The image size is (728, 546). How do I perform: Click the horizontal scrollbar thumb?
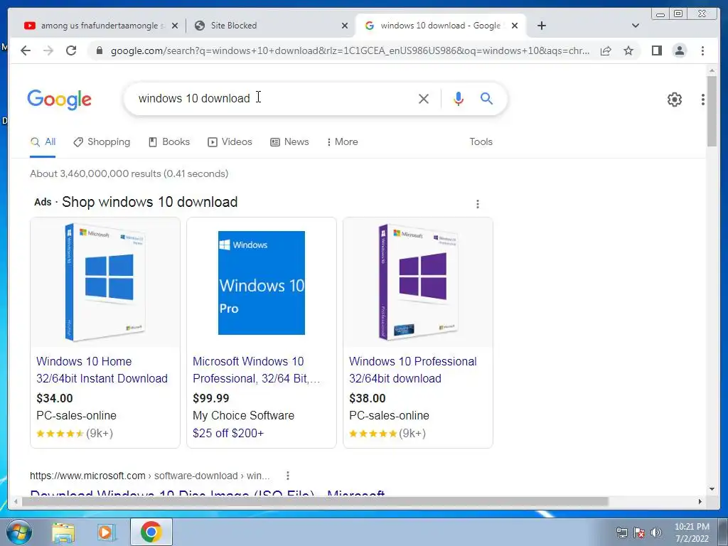pos(315,501)
